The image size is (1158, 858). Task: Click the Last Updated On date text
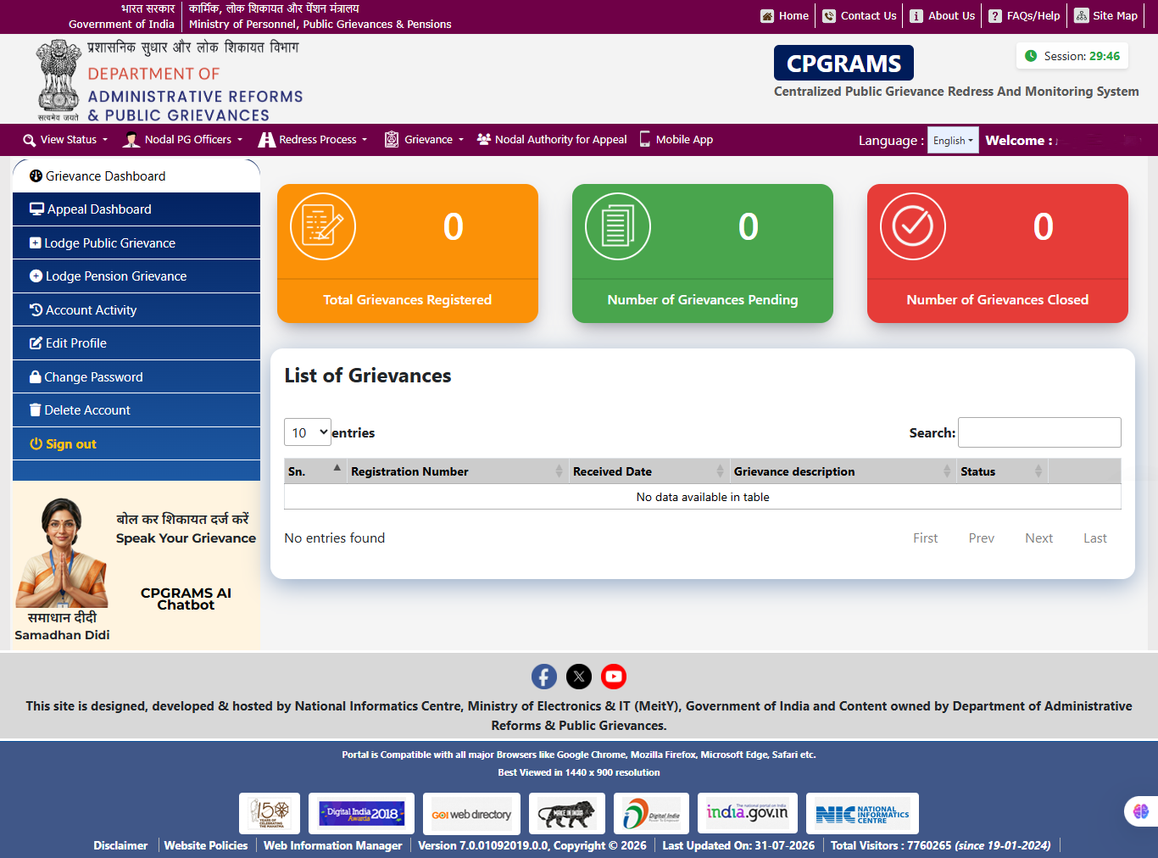pos(738,845)
